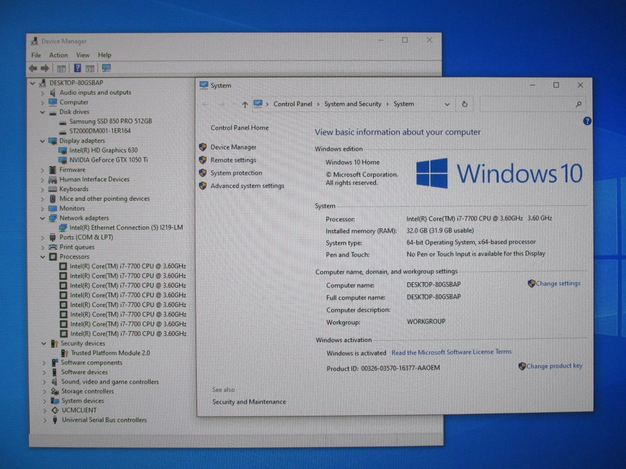The image size is (626, 469).
Task: Open the address bar history dropdown in System window
Action: pyautogui.click(x=447, y=104)
